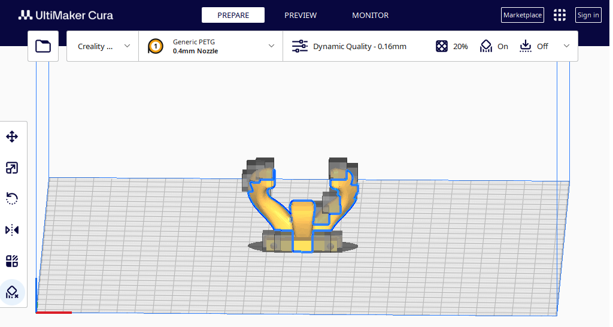Toggle the support On setting
Viewport: 613px width, 327px height.
486,46
